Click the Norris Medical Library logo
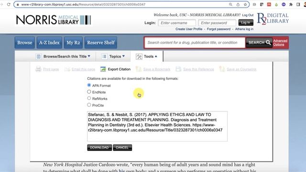Screen dimensions: 306x172 [54, 20]
